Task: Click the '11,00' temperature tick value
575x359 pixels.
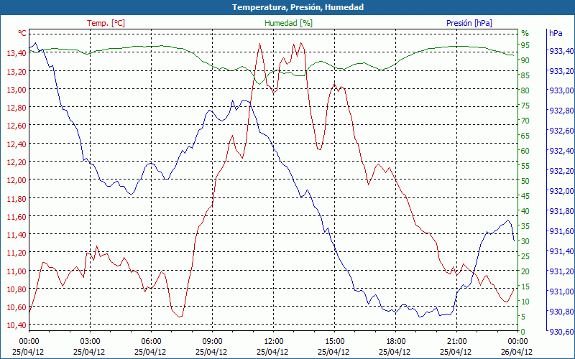Action: (x=16, y=271)
